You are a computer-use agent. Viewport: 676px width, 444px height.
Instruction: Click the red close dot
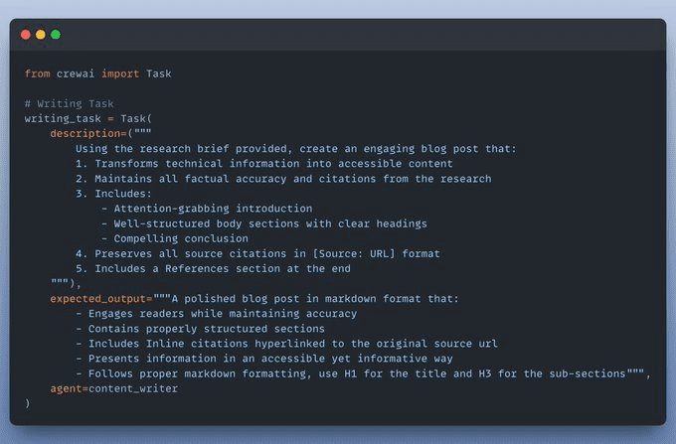pyautogui.click(x=26, y=35)
